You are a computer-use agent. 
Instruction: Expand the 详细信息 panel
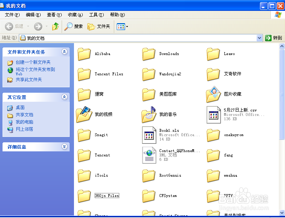click(x=64, y=147)
